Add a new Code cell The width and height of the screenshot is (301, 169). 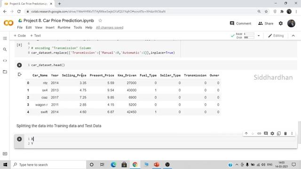(x=20, y=36)
